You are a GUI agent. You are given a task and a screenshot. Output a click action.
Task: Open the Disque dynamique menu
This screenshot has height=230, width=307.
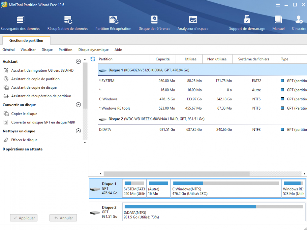[x=93, y=50]
